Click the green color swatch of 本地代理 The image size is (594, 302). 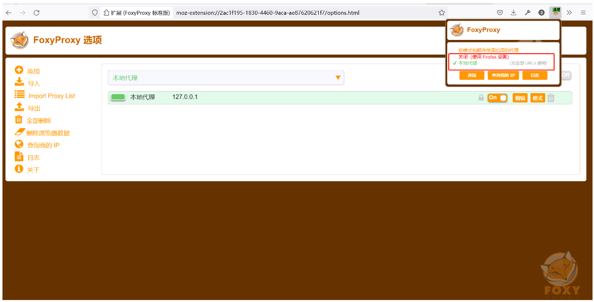118,98
